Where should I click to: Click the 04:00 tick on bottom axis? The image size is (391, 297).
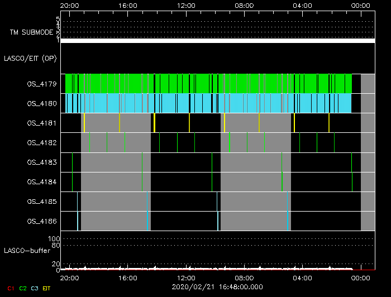[302, 277]
